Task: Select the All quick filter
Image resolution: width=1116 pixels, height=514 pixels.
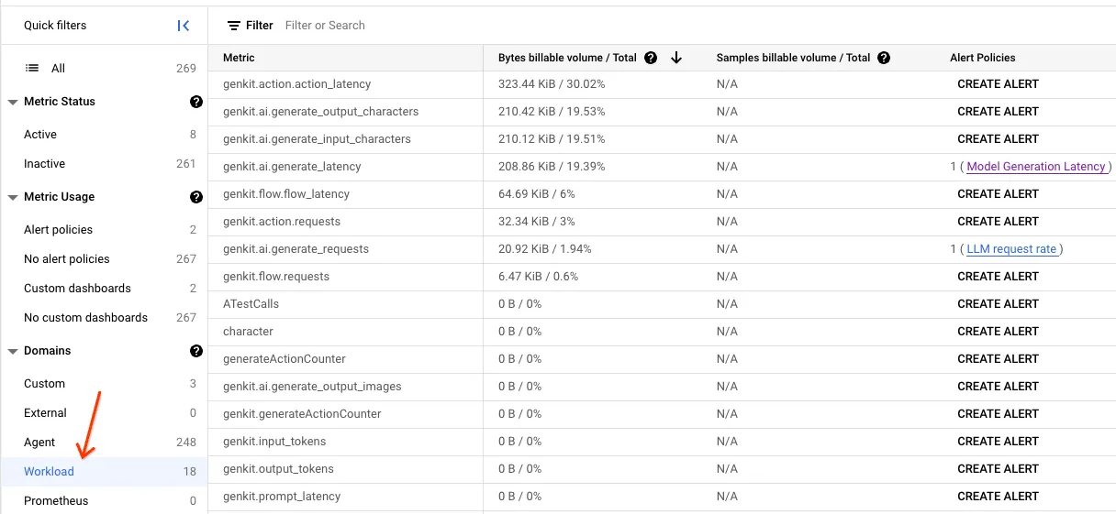Action: point(58,69)
